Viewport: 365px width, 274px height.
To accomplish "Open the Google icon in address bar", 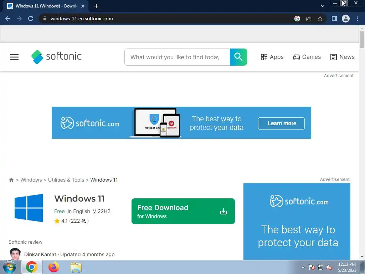I will 297,19.
